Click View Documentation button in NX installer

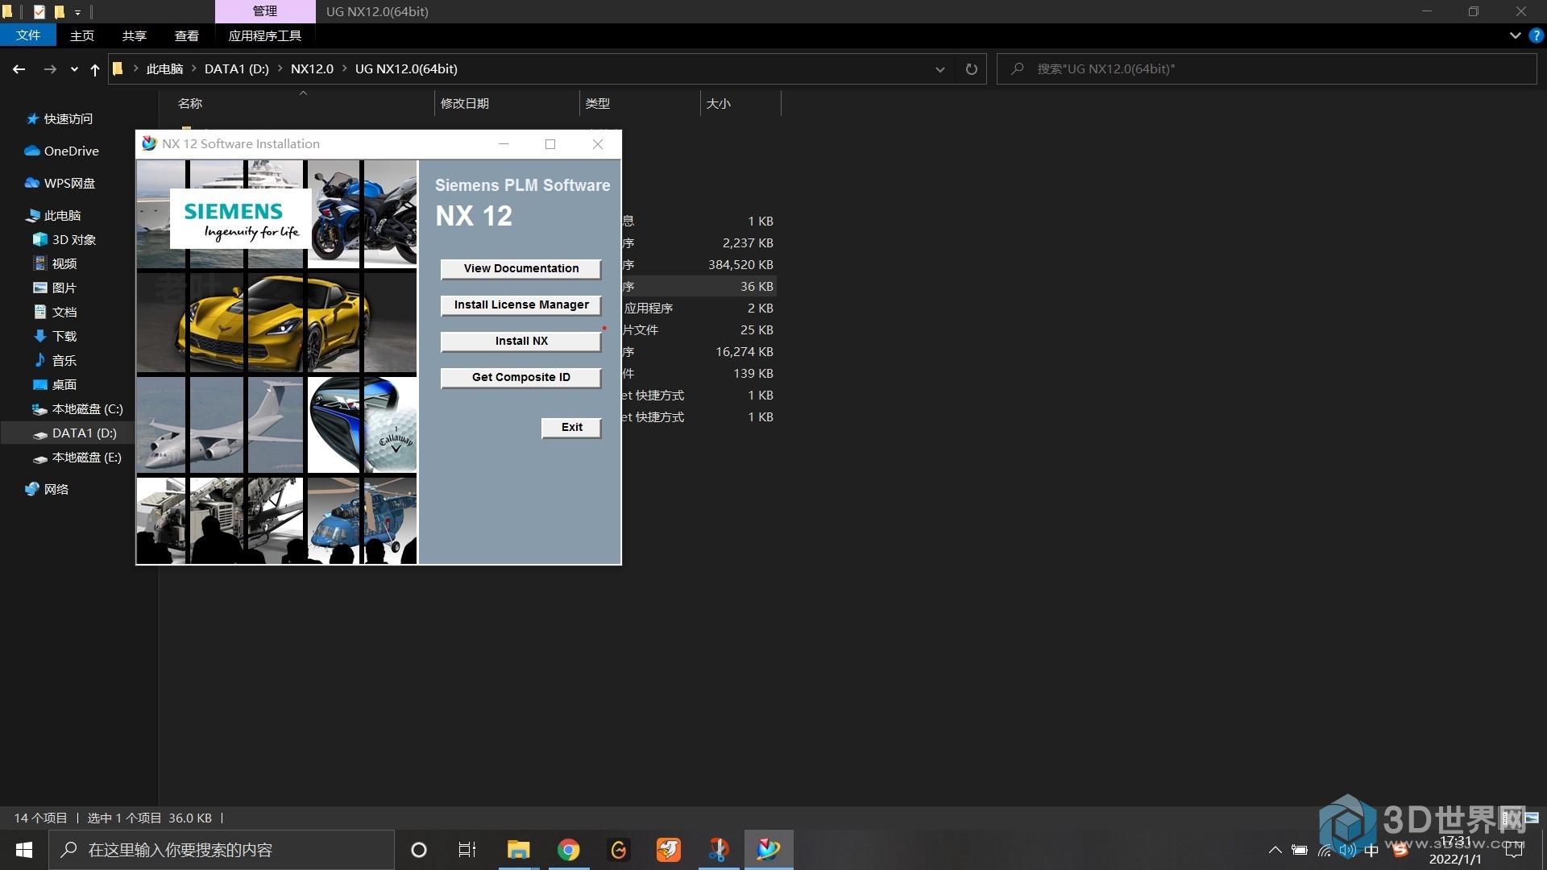click(x=521, y=268)
